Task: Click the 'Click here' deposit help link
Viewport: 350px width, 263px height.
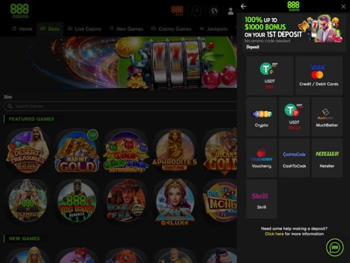Action: coord(274,234)
